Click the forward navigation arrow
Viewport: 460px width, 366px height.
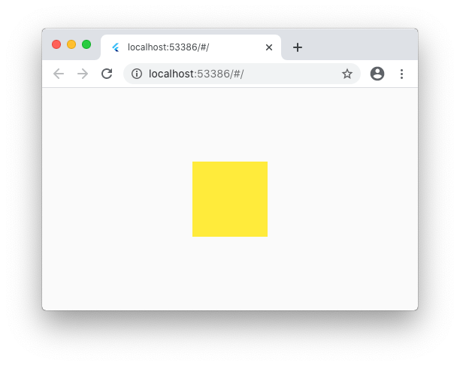[x=83, y=74]
